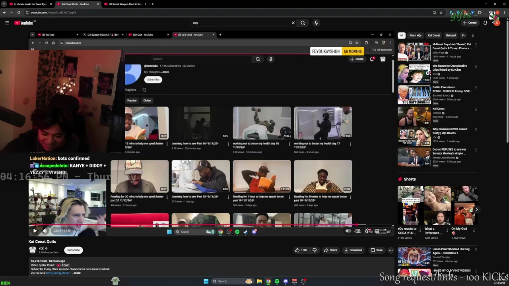
Task: Like the video showing 1.3K
Action: click(x=301, y=250)
